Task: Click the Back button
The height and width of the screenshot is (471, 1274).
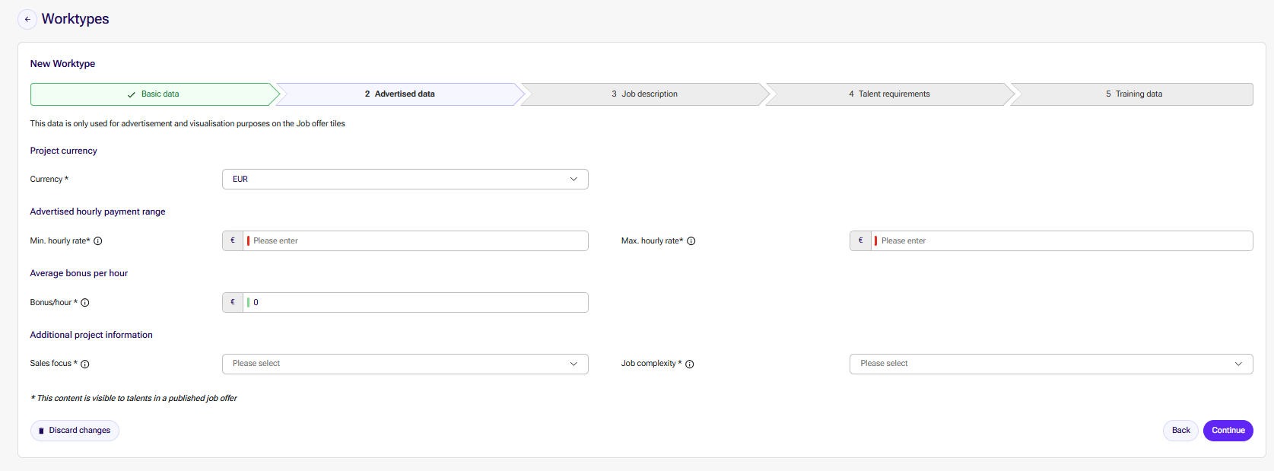Action: click(x=1181, y=431)
